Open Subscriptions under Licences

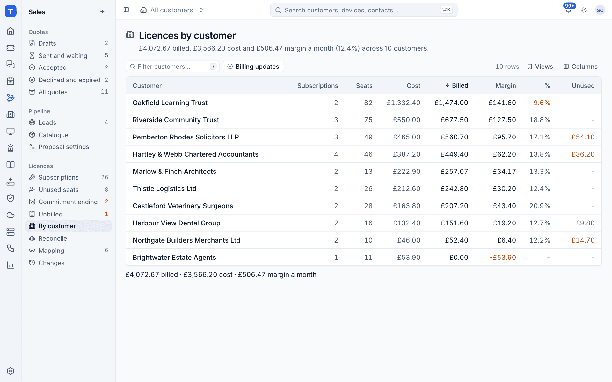pos(69,177)
